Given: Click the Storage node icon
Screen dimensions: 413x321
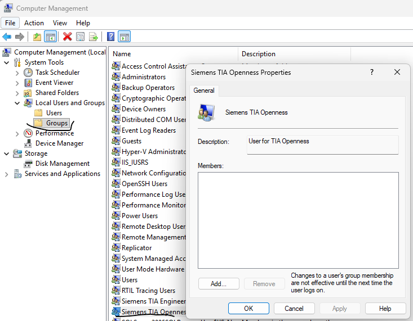Looking at the screenshot, I should (17, 153).
